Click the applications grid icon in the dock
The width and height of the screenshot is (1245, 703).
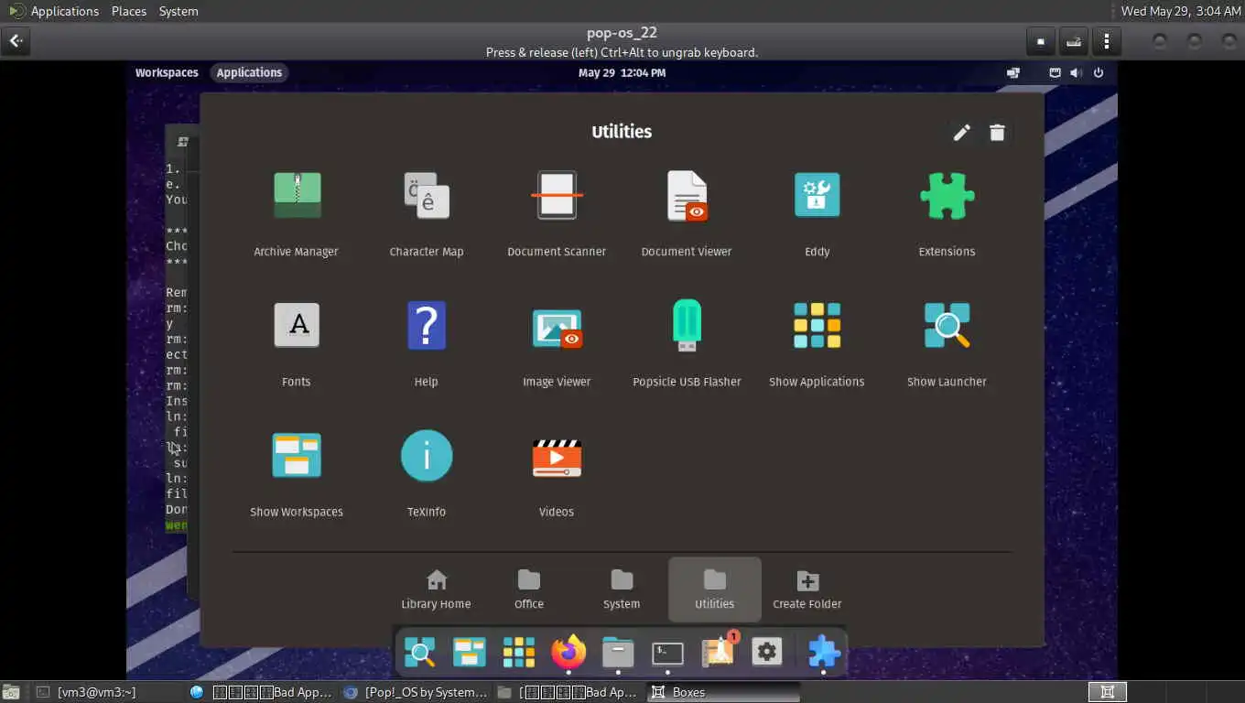pyautogui.click(x=519, y=653)
